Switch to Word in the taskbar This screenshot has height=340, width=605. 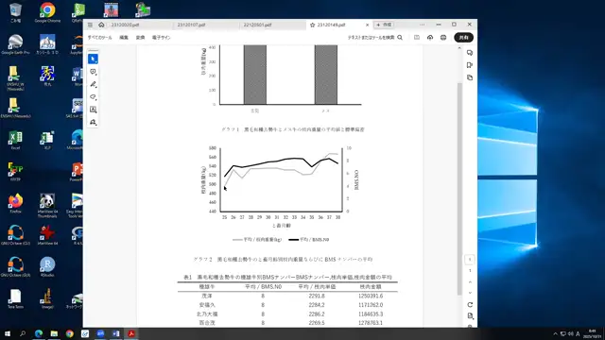tap(115, 333)
